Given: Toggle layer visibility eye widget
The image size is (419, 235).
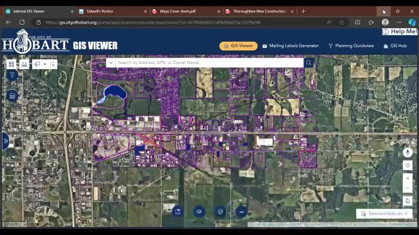Looking at the screenshot, I should pos(199,211).
